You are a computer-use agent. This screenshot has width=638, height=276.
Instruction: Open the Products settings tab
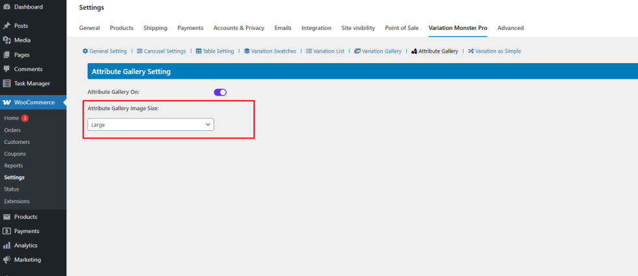pyautogui.click(x=122, y=28)
